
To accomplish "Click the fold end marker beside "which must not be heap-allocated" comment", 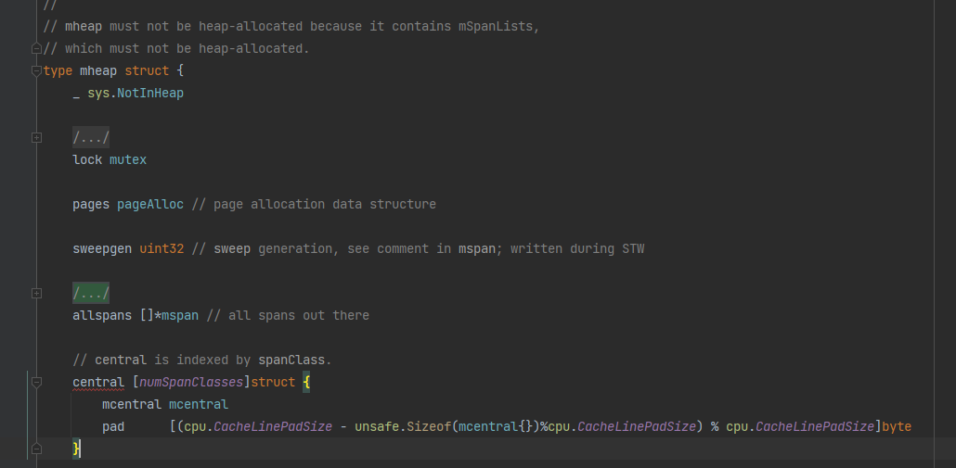I will pos(36,49).
